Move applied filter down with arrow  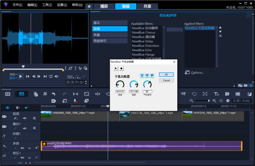[x=220, y=32]
